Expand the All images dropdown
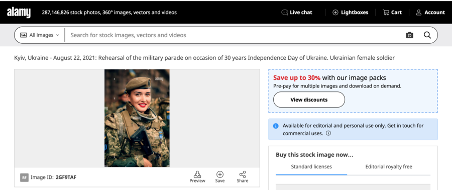This screenshot has width=452, height=190. 40,35
